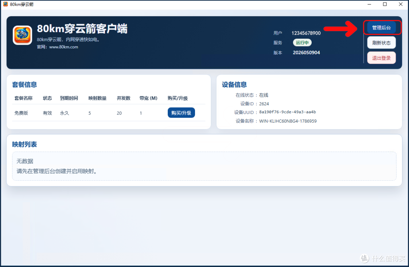Click the 购买/升级 button in plan row
Screen dimensions: 409x267
coord(181,112)
